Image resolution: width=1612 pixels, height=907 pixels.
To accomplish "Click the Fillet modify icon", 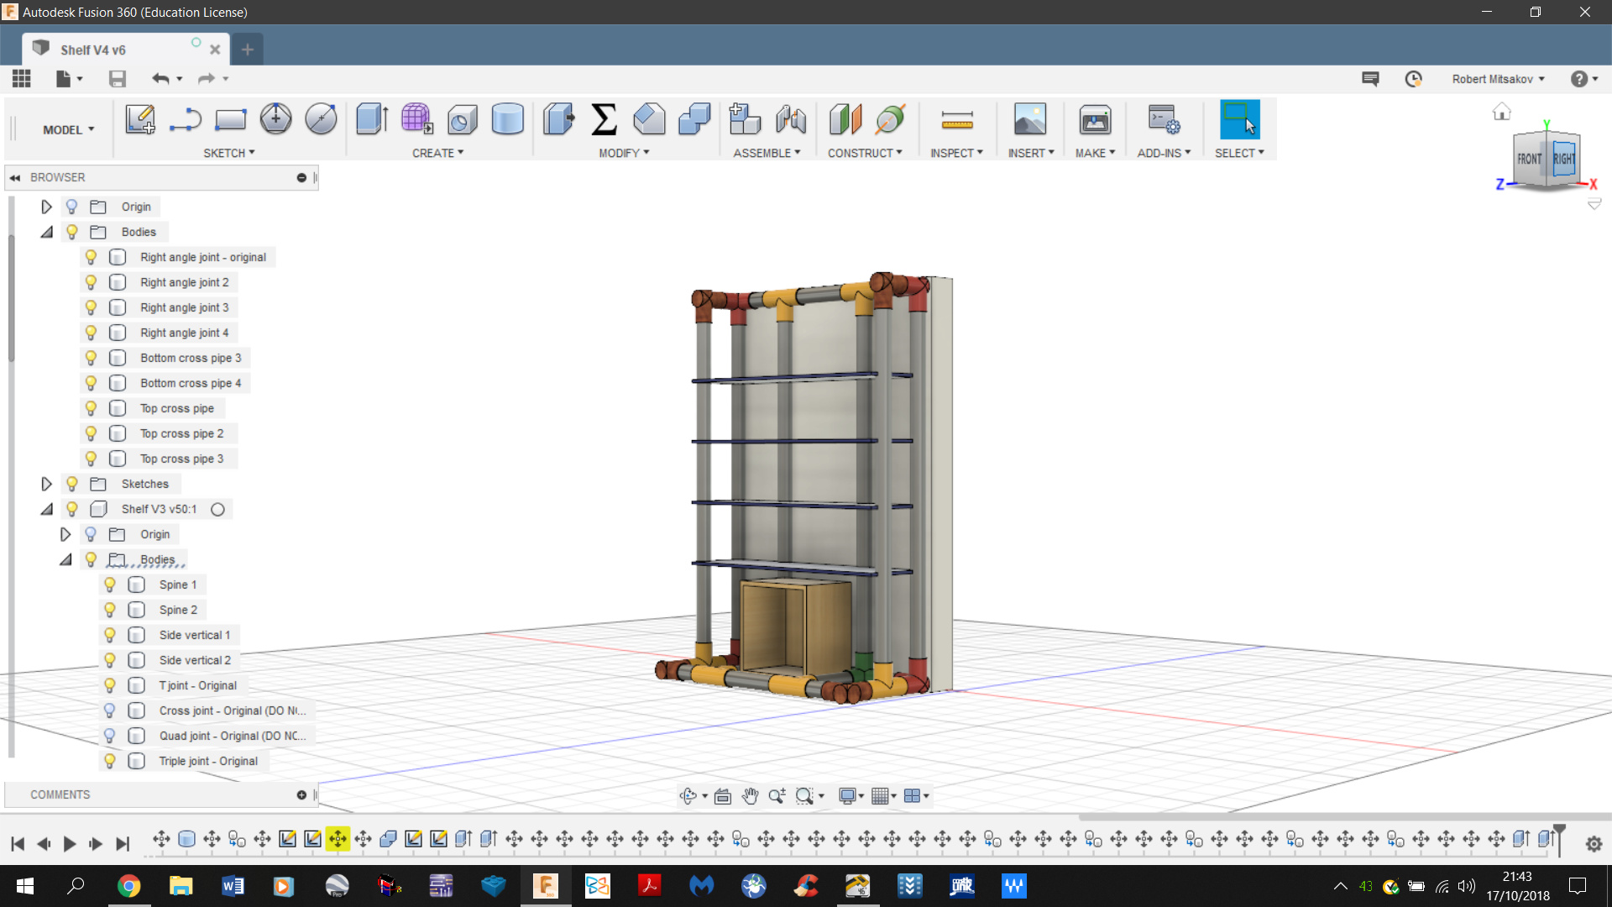I will [649, 119].
